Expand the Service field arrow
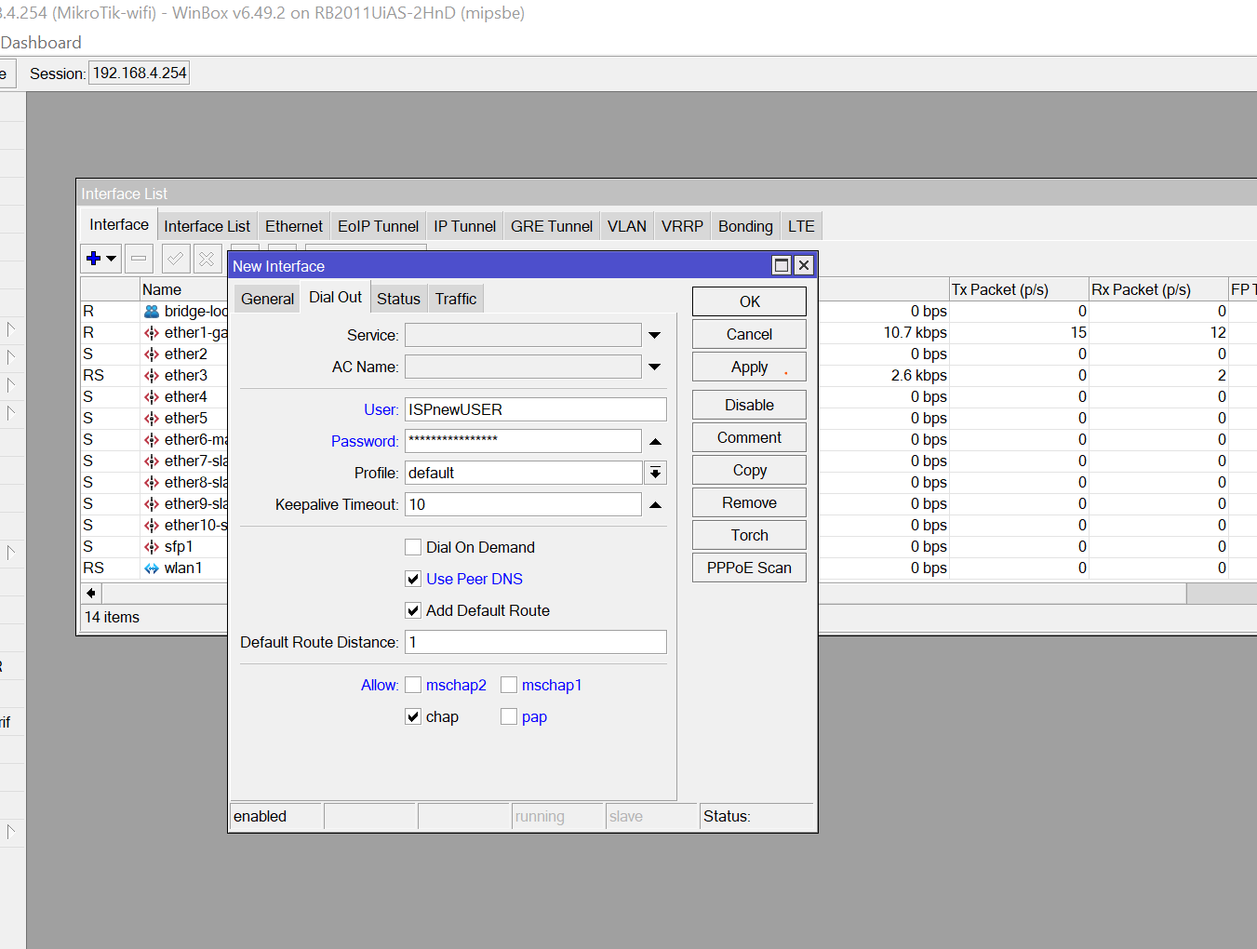This screenshot has width=1257, height=949. (655, 335)
